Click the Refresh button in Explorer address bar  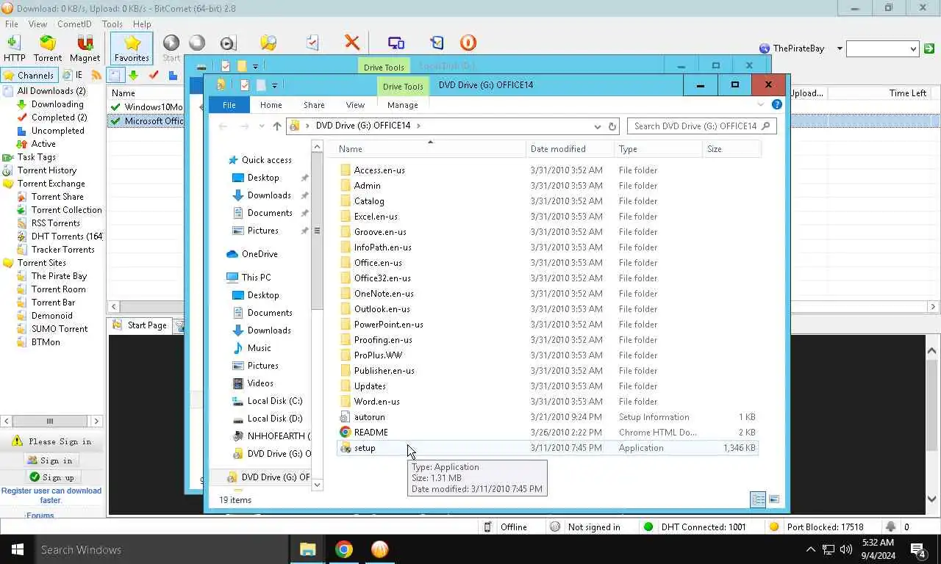[x=612, y=126]
